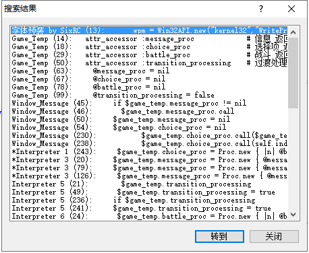Select Window_Message (46) message_proc.call row
309x253 pixels.
click(149, 111)
